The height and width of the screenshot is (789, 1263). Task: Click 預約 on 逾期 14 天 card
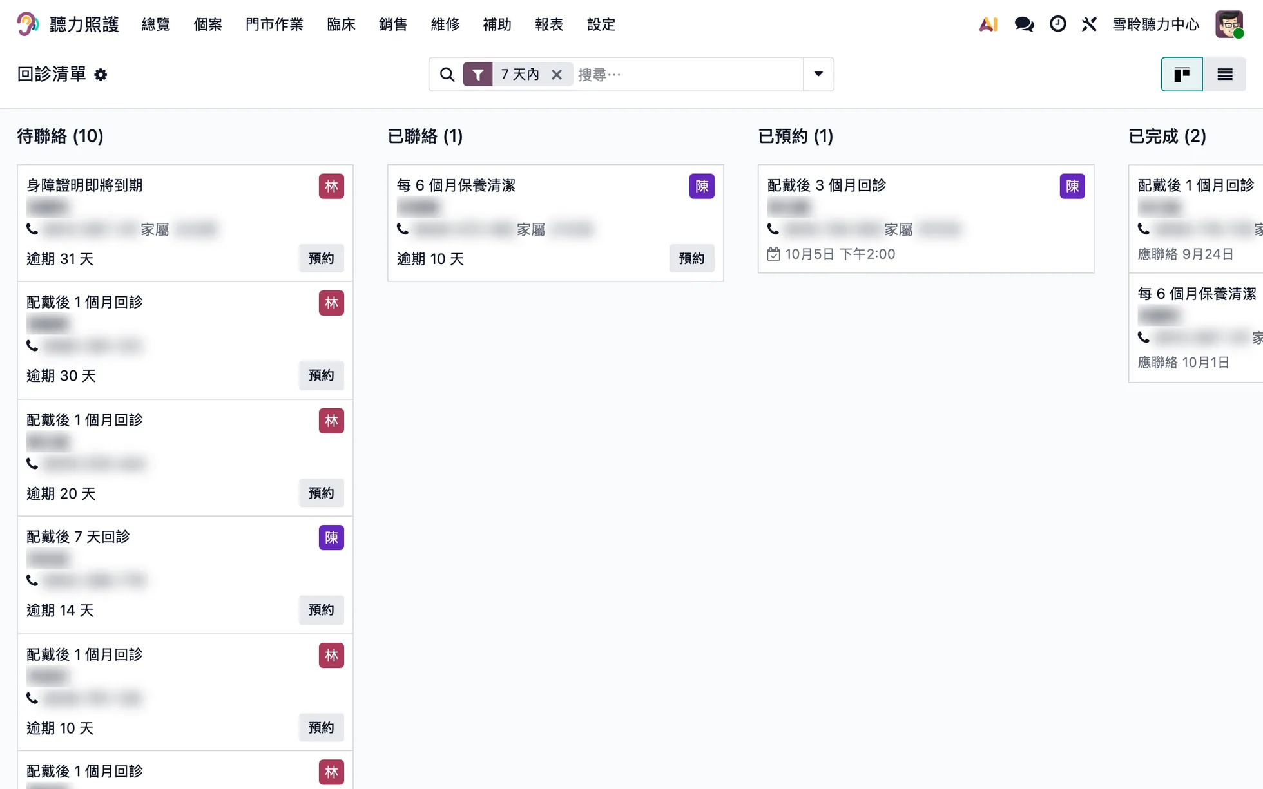coord(321,609)
